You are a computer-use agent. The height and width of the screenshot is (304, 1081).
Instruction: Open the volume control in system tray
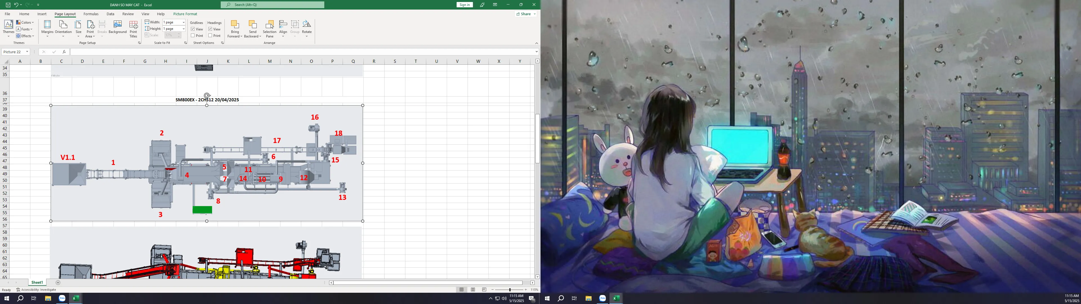click(504, 299)
